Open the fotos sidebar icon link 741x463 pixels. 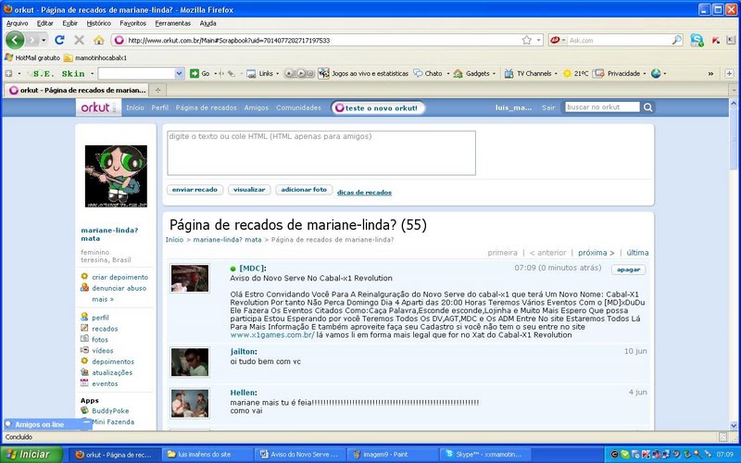pyautogui.click(x=85, y=340)
